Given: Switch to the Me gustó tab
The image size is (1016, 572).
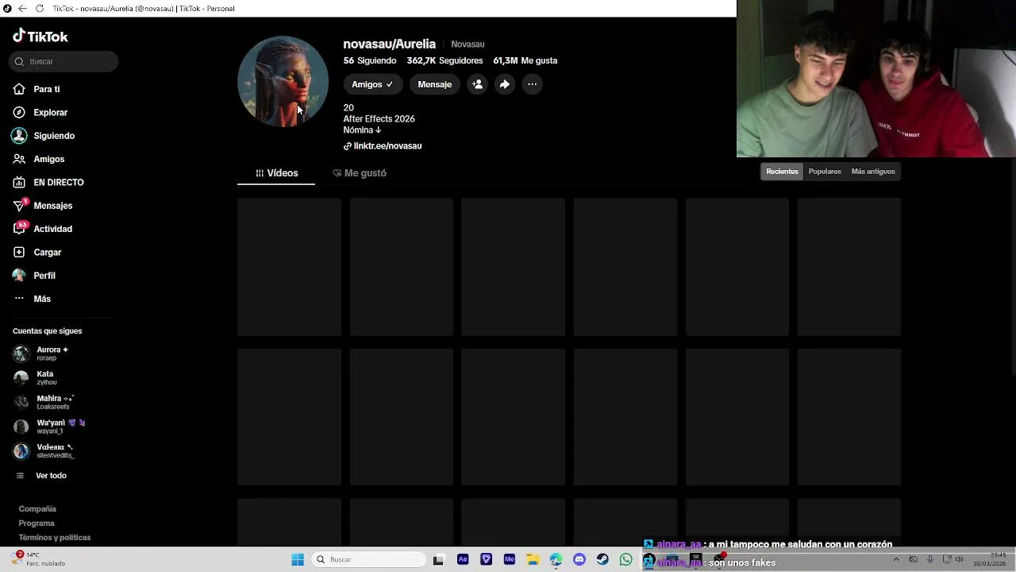Looking at the screenshot, I should (360, 173).
